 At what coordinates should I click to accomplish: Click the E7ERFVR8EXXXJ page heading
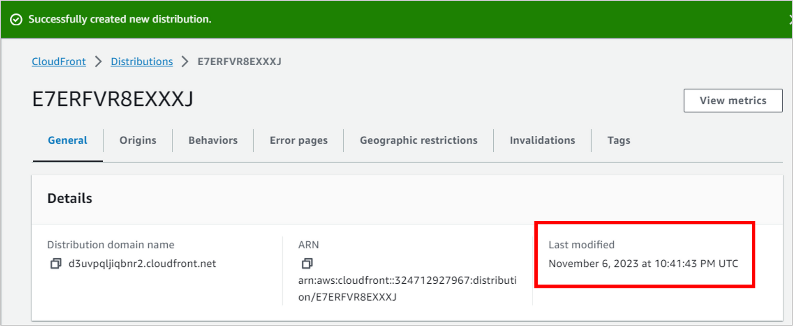point(113,99)
